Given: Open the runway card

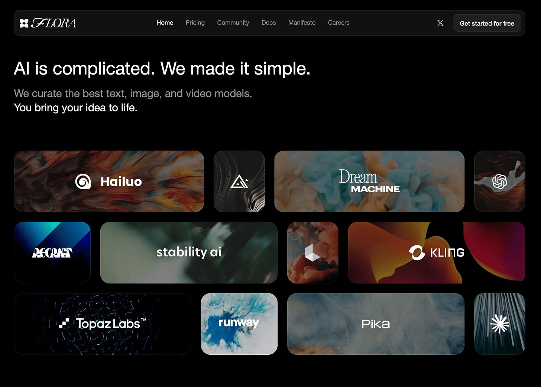Looking at the screenshot, I should (x=239, y=324).
